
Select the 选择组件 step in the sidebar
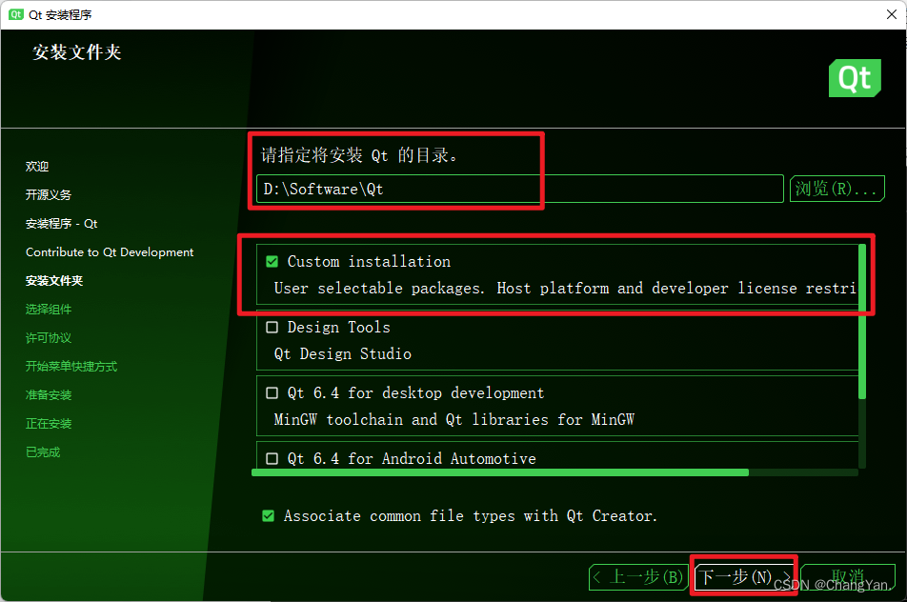(49, 310)
